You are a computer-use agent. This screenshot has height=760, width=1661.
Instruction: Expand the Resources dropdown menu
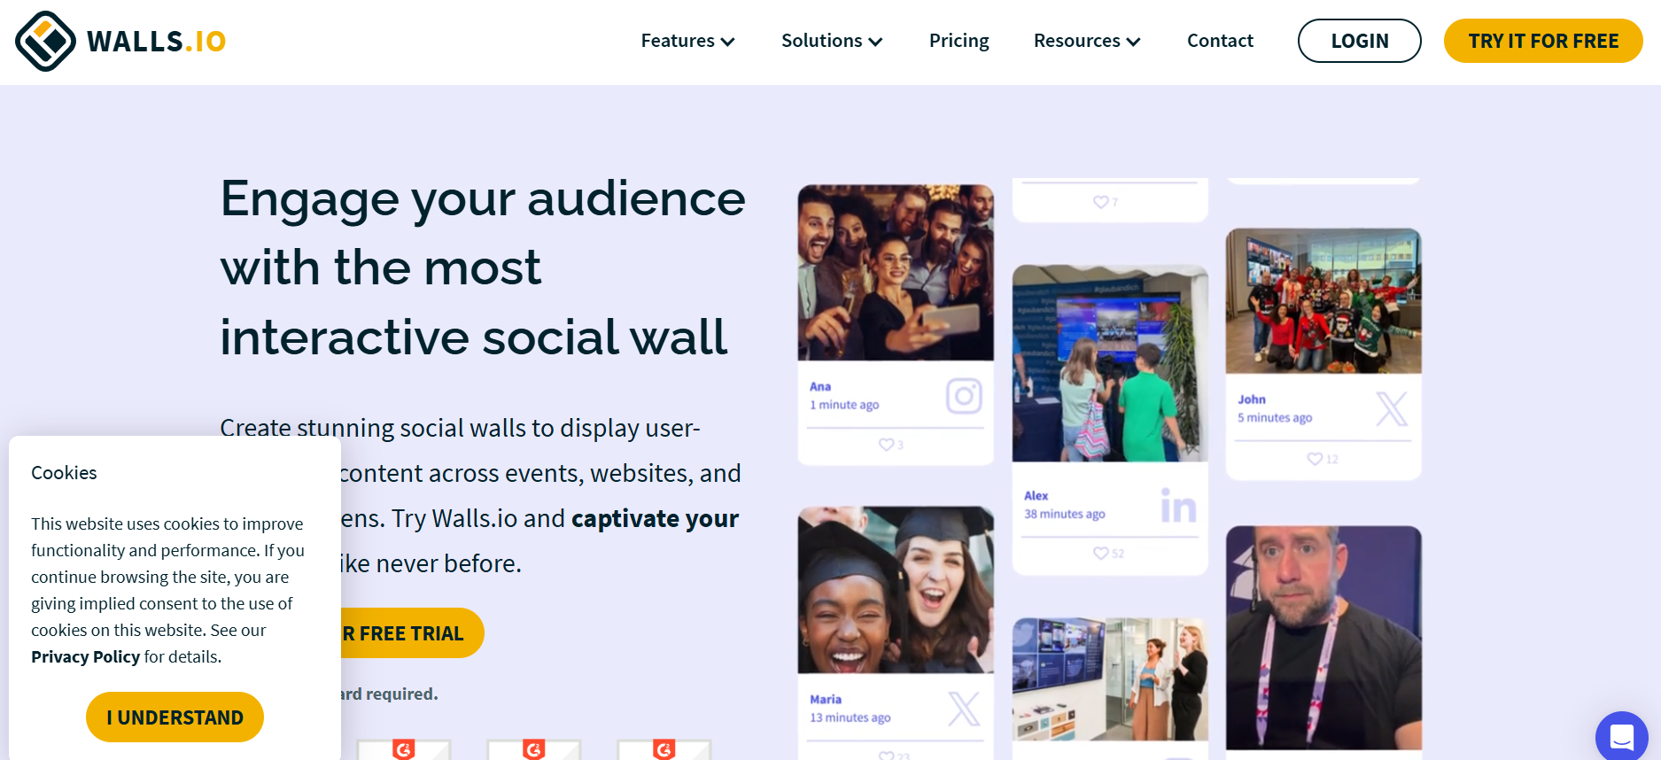[1087, 41]
